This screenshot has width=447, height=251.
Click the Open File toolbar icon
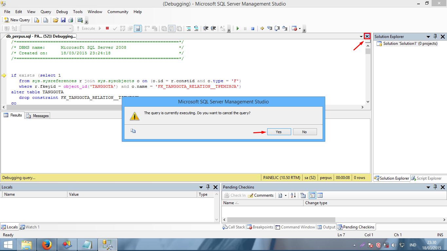55,20
